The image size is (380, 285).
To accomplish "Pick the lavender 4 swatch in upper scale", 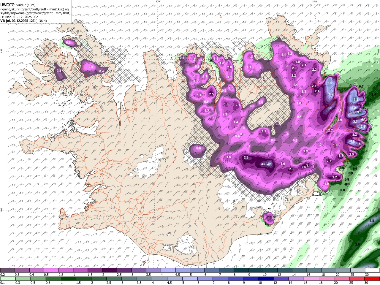I will 168,270.
